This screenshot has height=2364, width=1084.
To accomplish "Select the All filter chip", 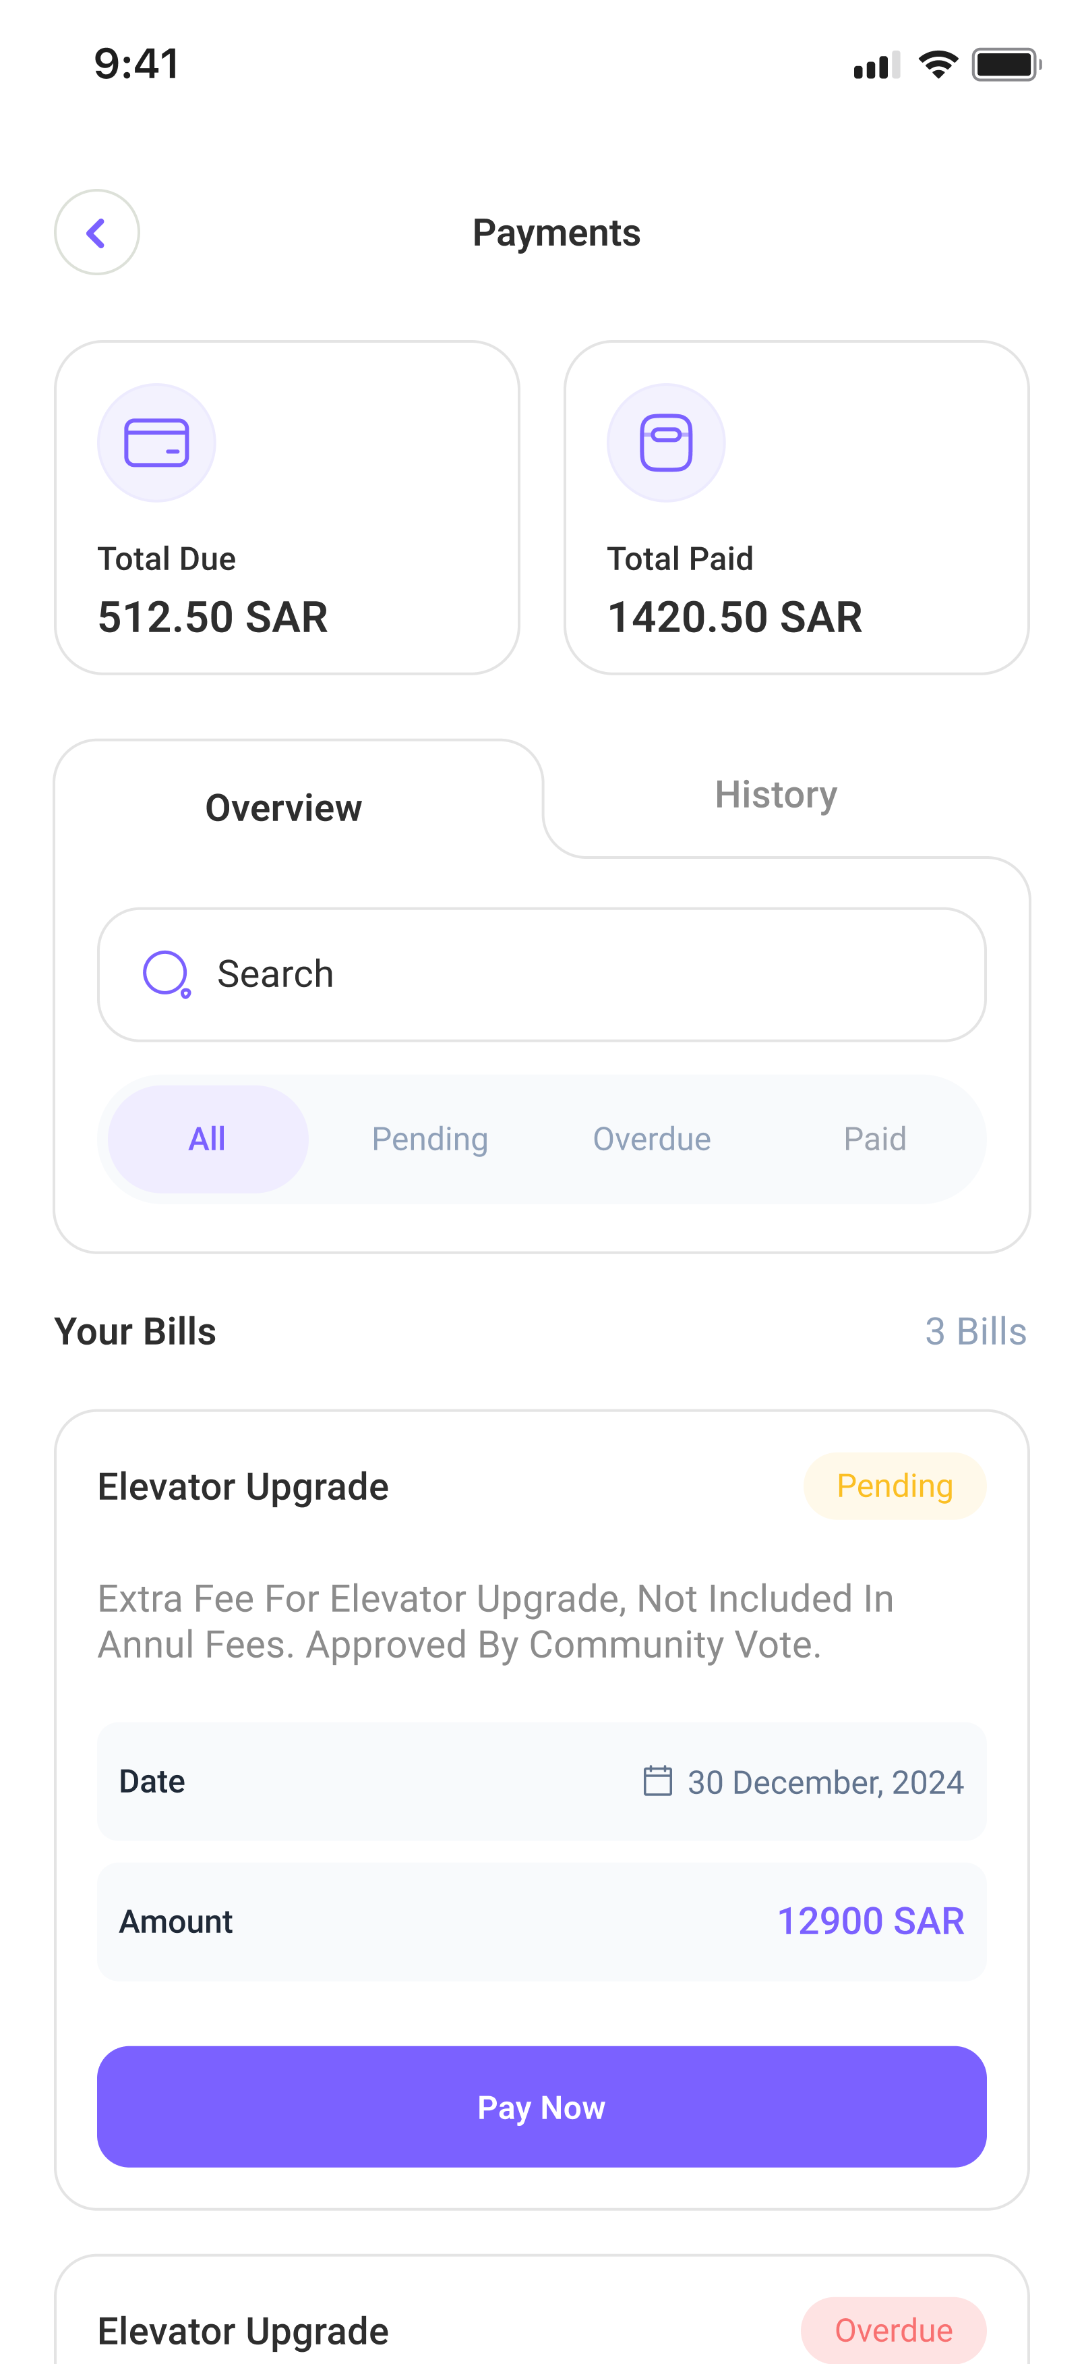I will (207, 1139).
